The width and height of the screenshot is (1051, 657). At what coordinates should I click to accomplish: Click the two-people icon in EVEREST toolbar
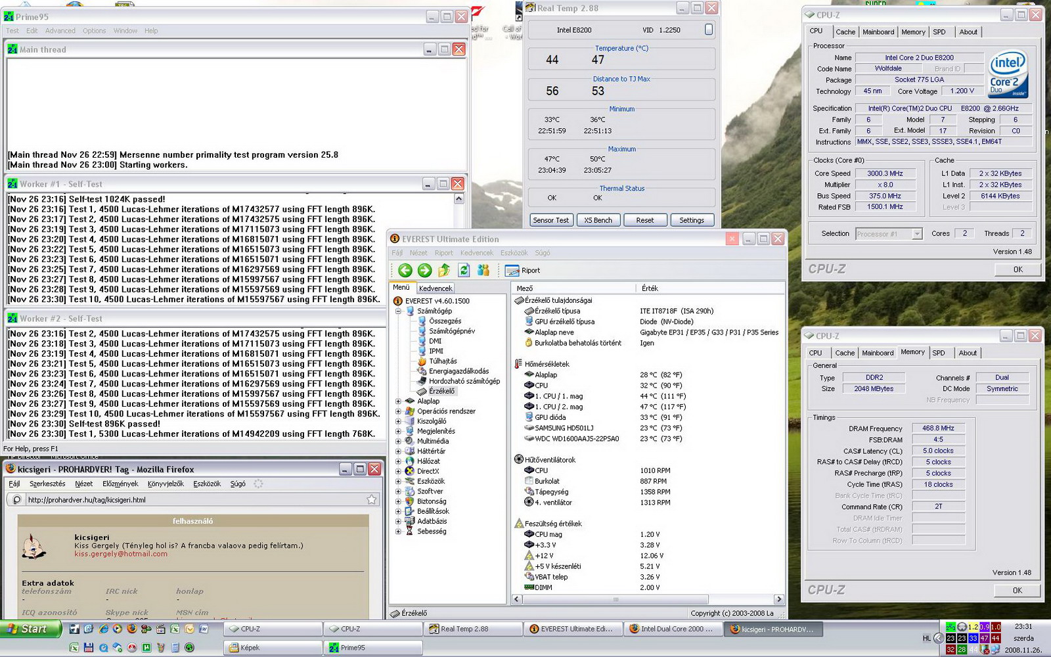coord(483,270)
